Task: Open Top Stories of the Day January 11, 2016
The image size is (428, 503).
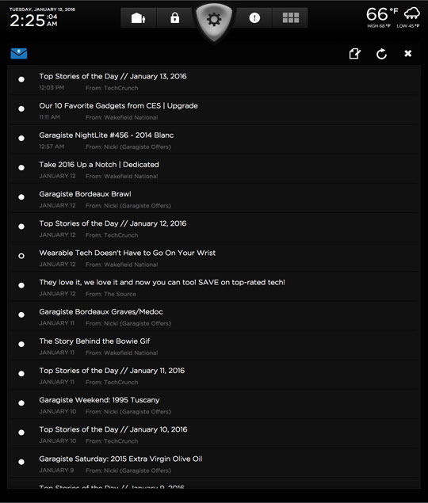Action: tap(216, 375)
